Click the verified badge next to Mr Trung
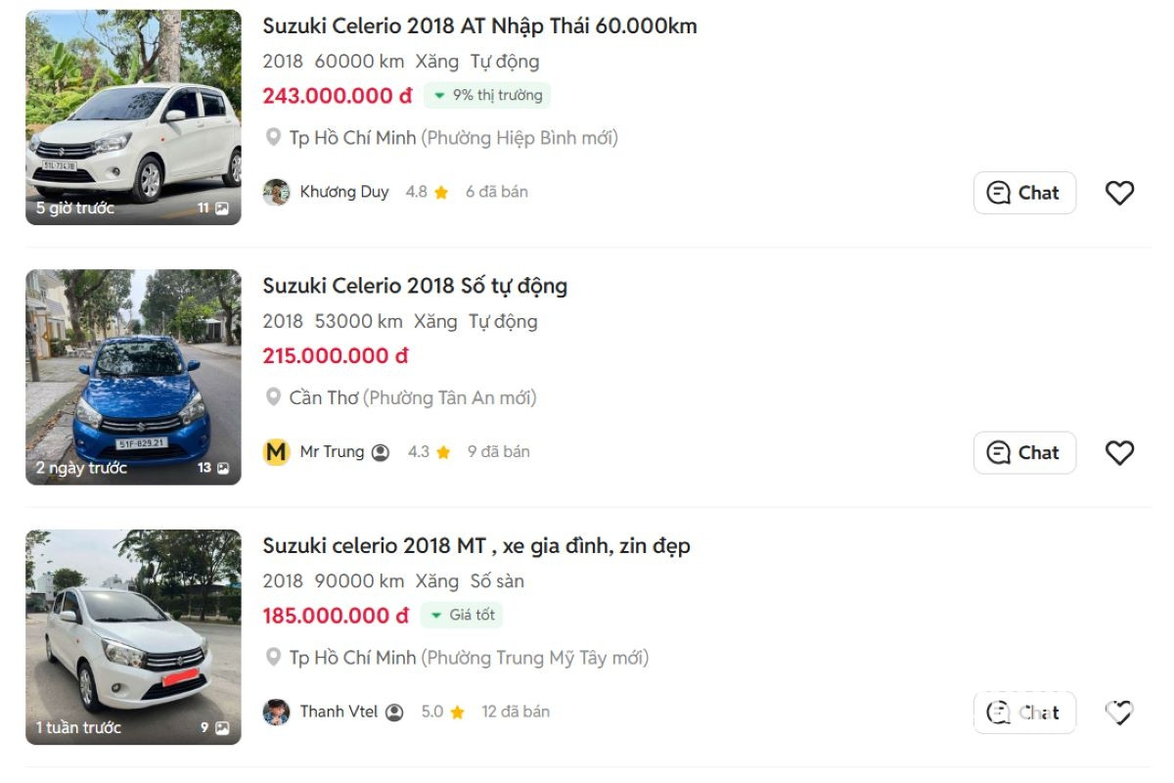 [382, 452]
